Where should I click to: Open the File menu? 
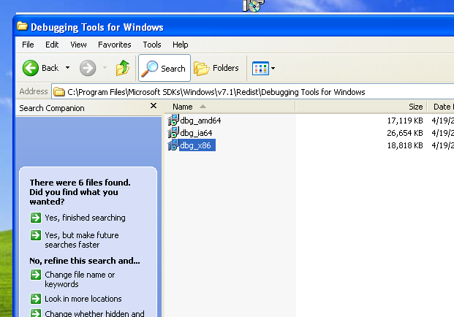(28, 45)
